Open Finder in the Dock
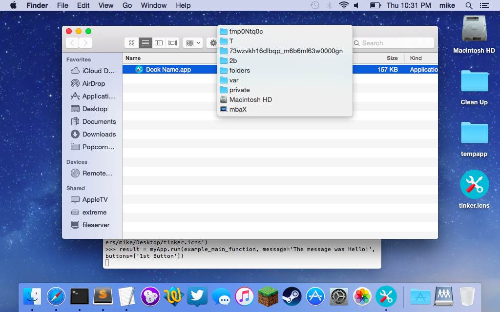 [32, 296]
